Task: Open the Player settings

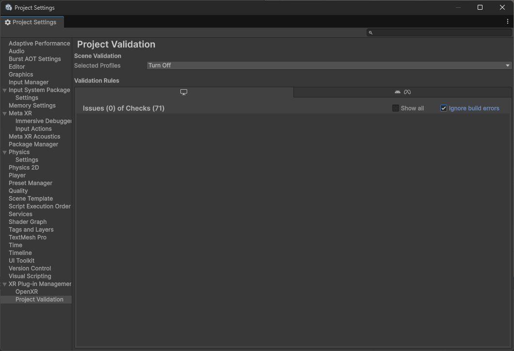Action: click(x=17, y=175)
